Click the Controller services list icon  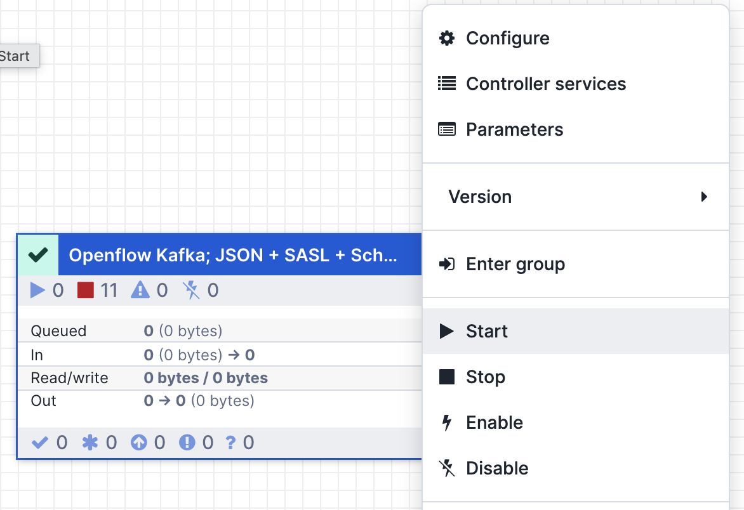[446, 84]
